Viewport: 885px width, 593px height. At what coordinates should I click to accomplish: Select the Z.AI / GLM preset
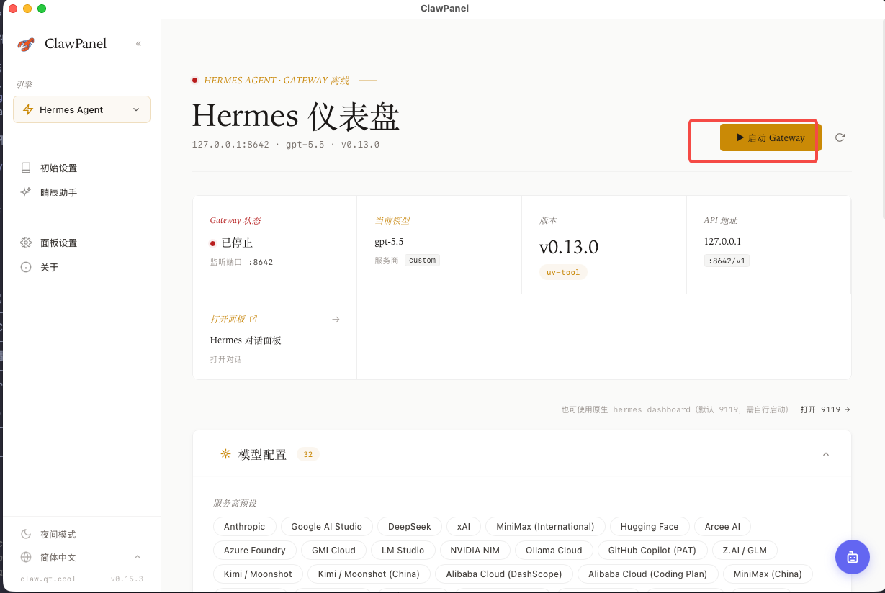click(745, 550)
